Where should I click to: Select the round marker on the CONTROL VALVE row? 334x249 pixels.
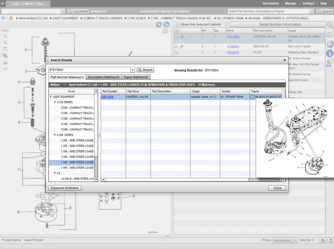(176, 37)
